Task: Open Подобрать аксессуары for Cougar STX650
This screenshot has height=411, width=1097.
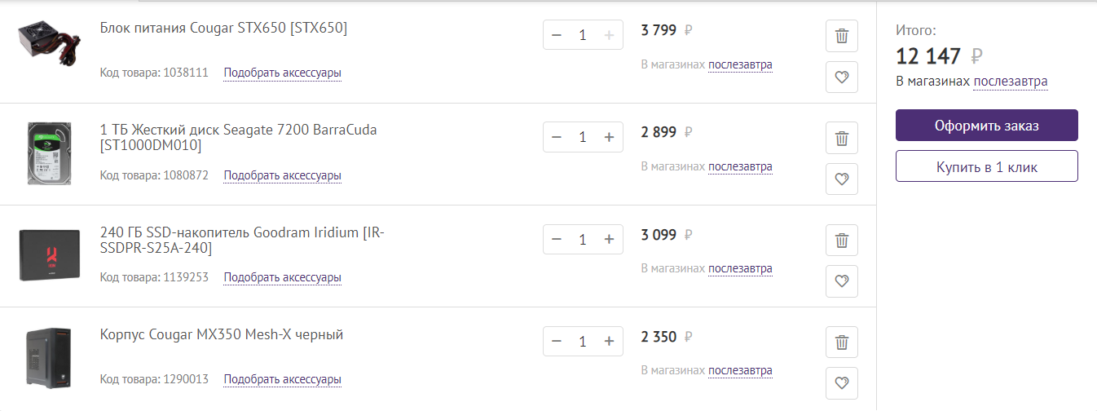Action: 282,73
